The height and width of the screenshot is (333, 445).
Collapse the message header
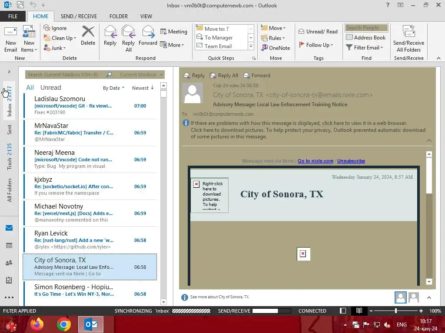(429, 140)
